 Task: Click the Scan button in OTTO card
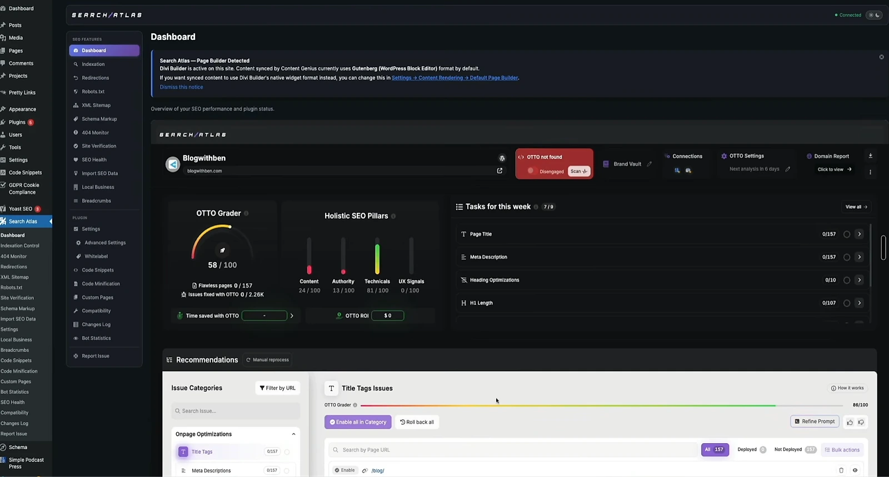[x=579, y=171]
